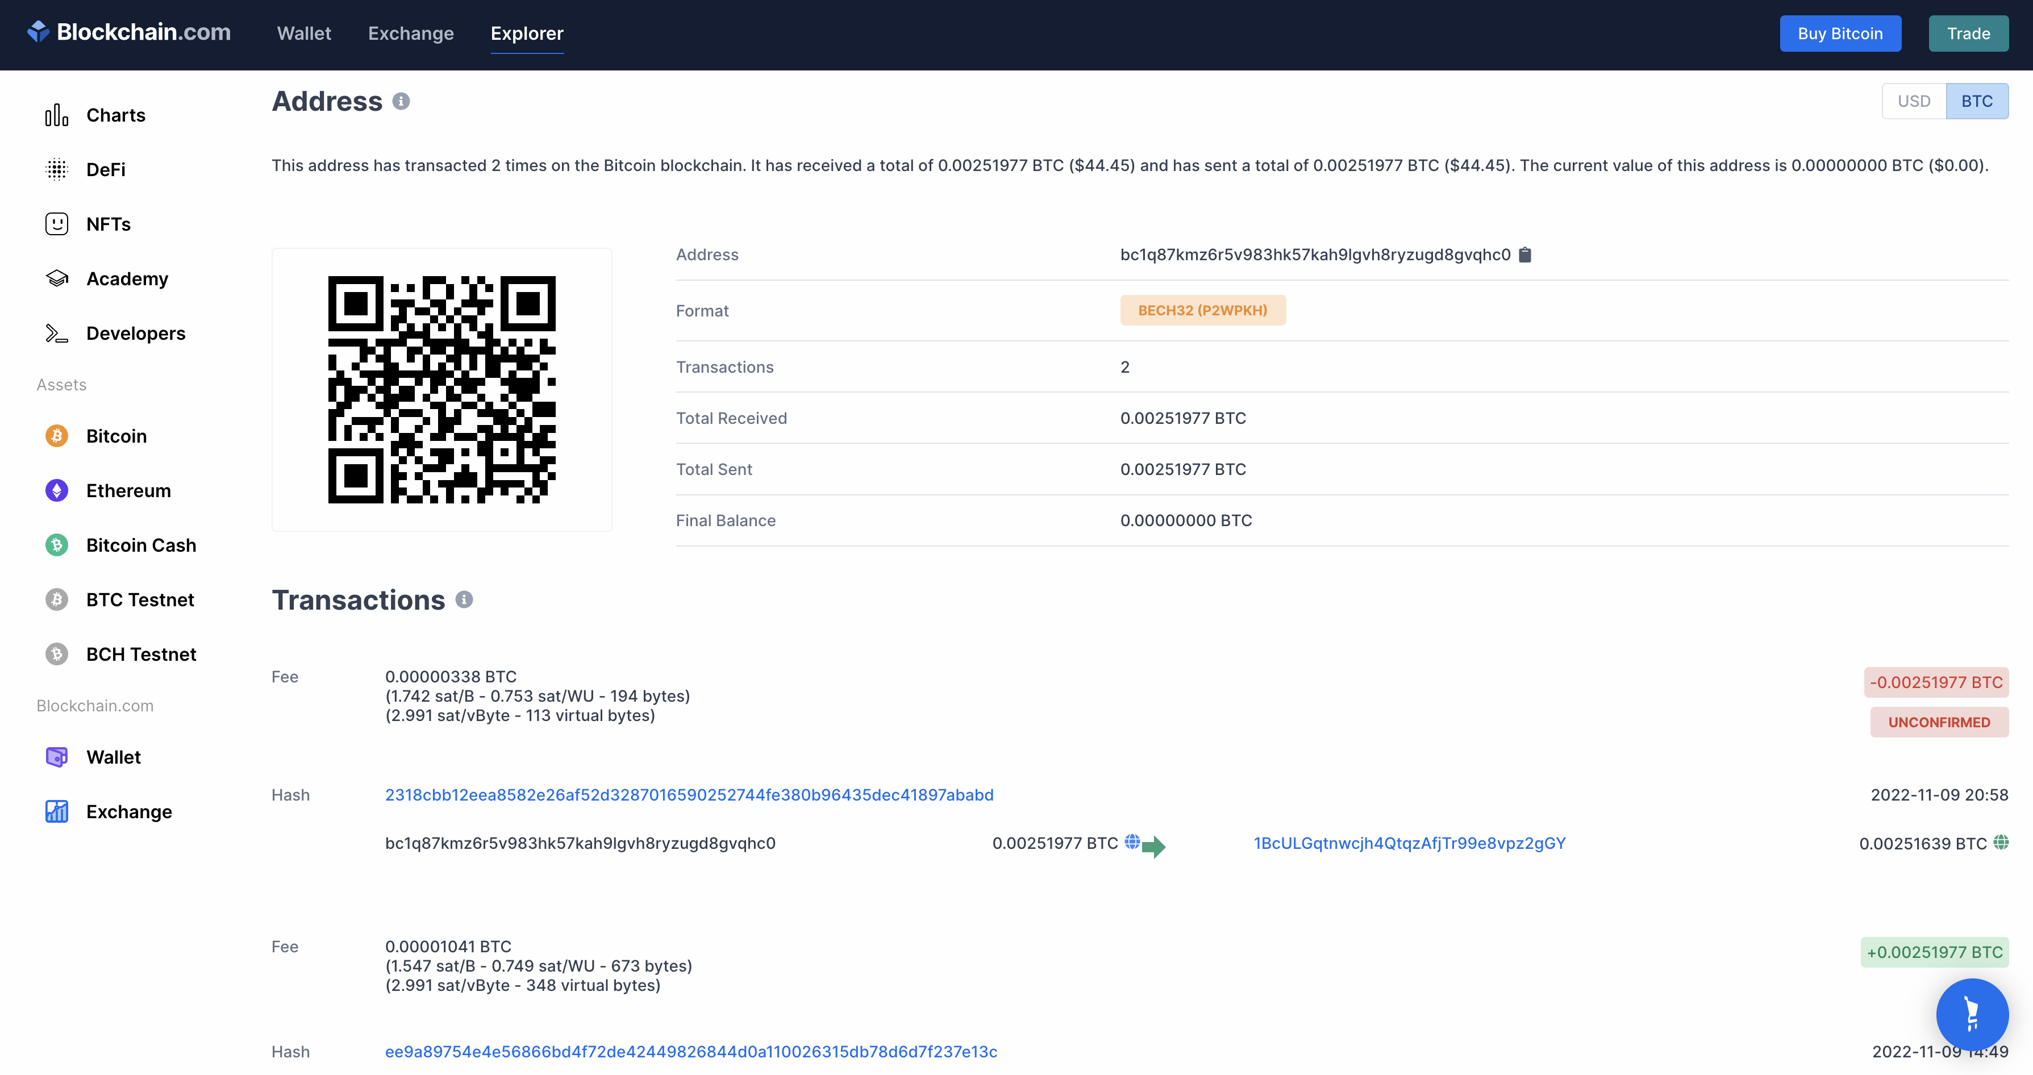Viewport: 2033px width, 1075px height.
Task: Switch currency display to USD
Action: click(1914, 101)
